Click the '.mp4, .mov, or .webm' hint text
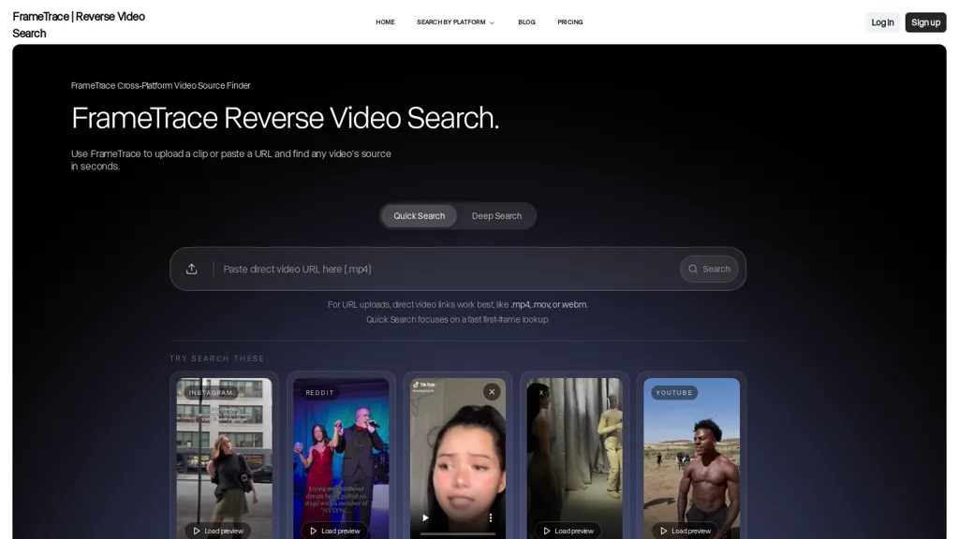The height and width of the screenshot is (539, 959). pos(549,304)
